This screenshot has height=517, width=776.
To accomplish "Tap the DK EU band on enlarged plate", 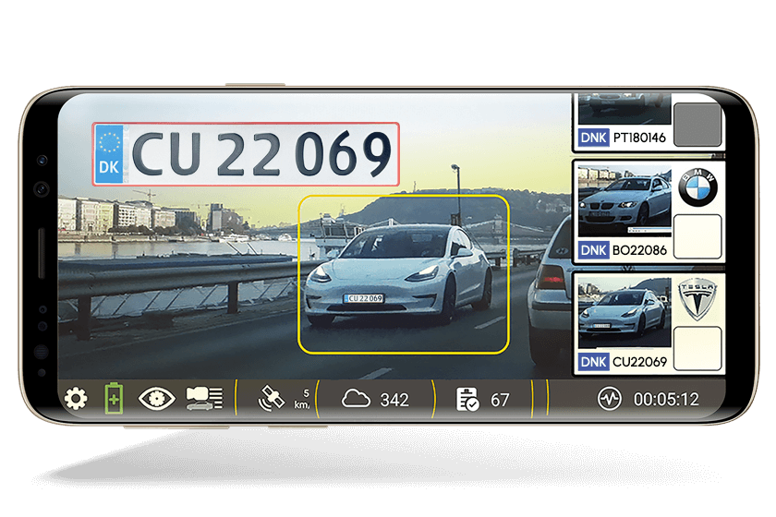I will 109,154.
